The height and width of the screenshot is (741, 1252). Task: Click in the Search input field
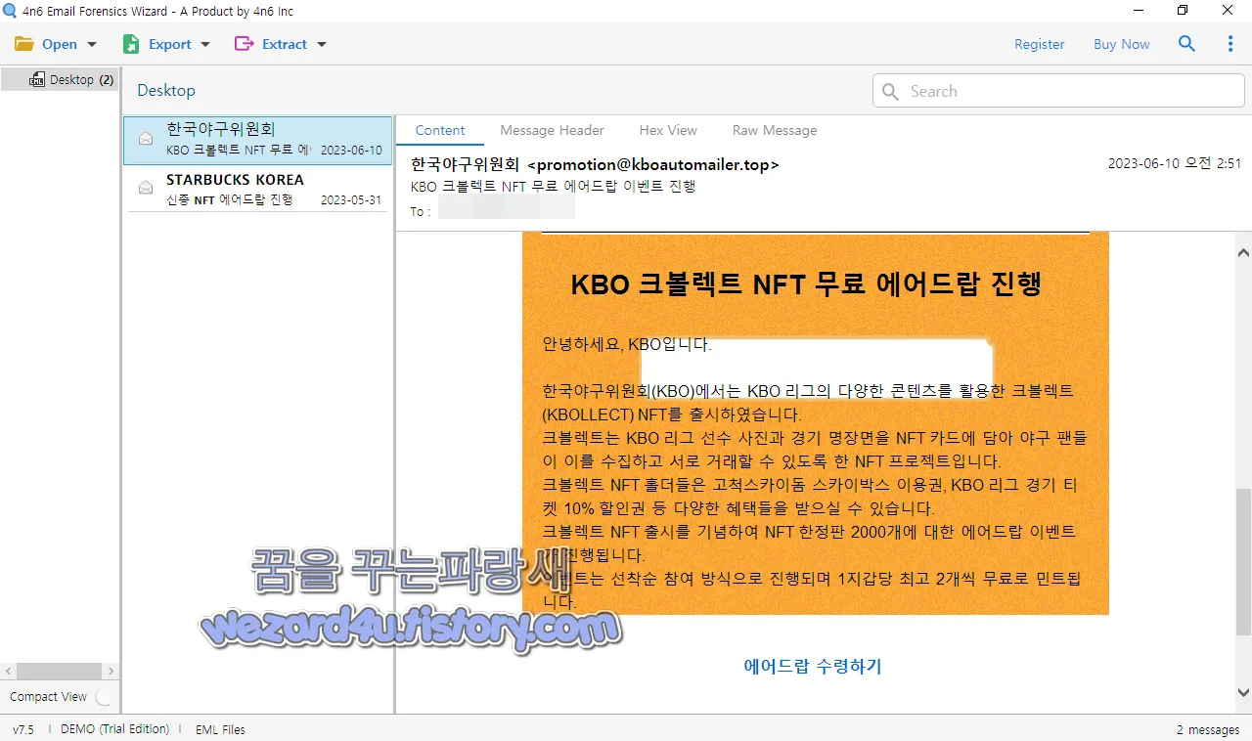(x=1058, y=91)
